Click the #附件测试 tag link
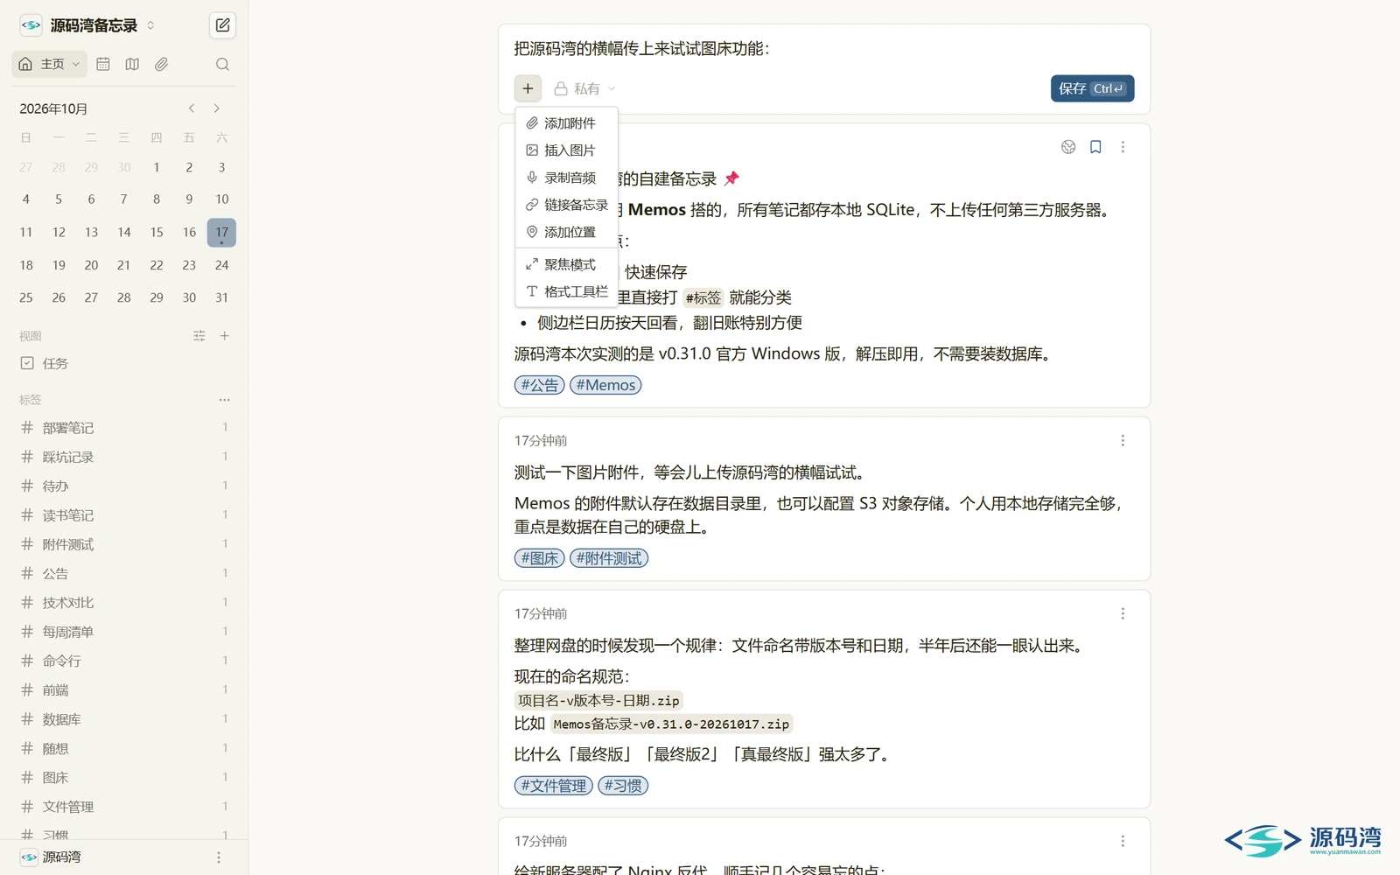This screenshot has width=1400, height=875. [x=609, y=558]
